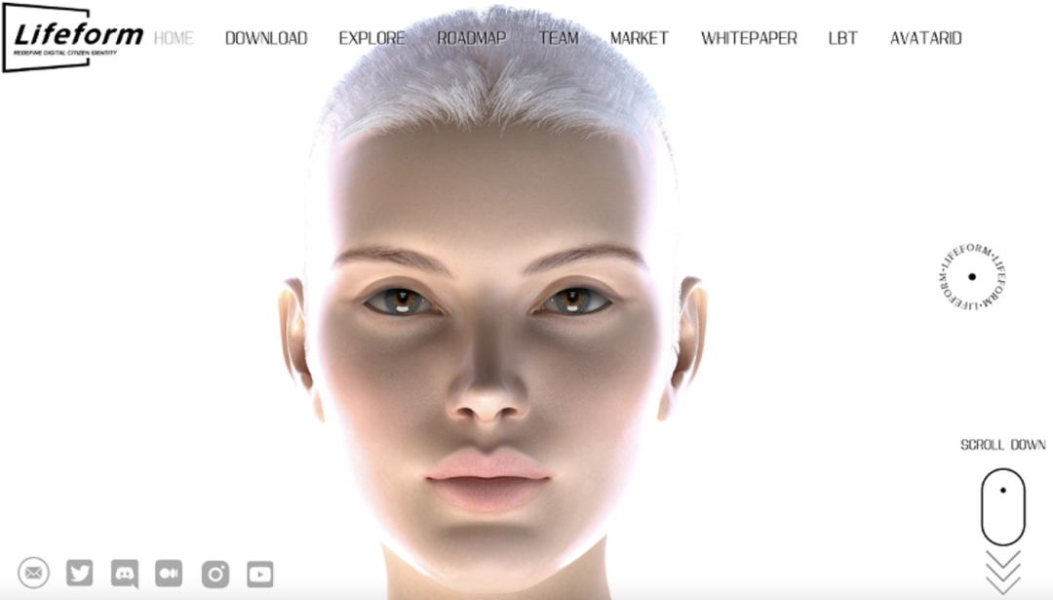1053x600 pixels.
Task: Click the mouse scroll indicator icon
Action: point(1002,506)
